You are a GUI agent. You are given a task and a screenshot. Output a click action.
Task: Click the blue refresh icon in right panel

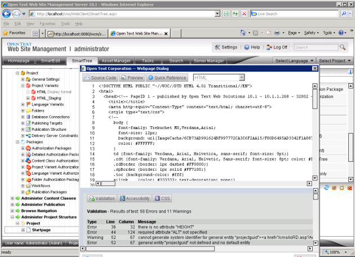pyautogui.click(x=326, y=188)
